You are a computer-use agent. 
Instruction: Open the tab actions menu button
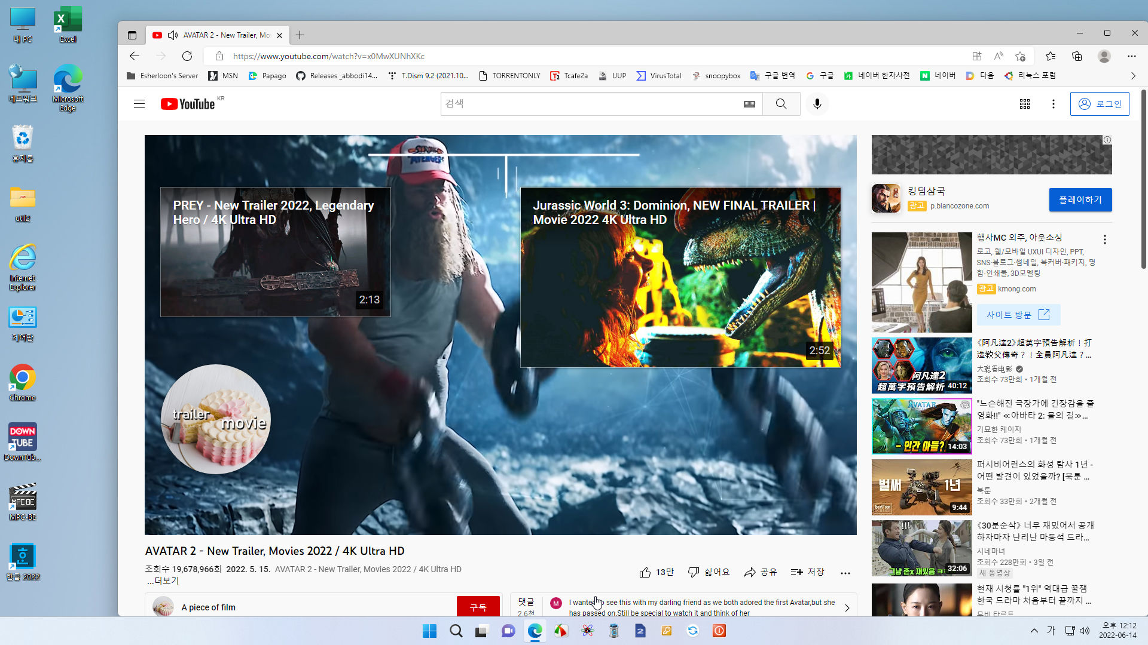tap(132, 35)
